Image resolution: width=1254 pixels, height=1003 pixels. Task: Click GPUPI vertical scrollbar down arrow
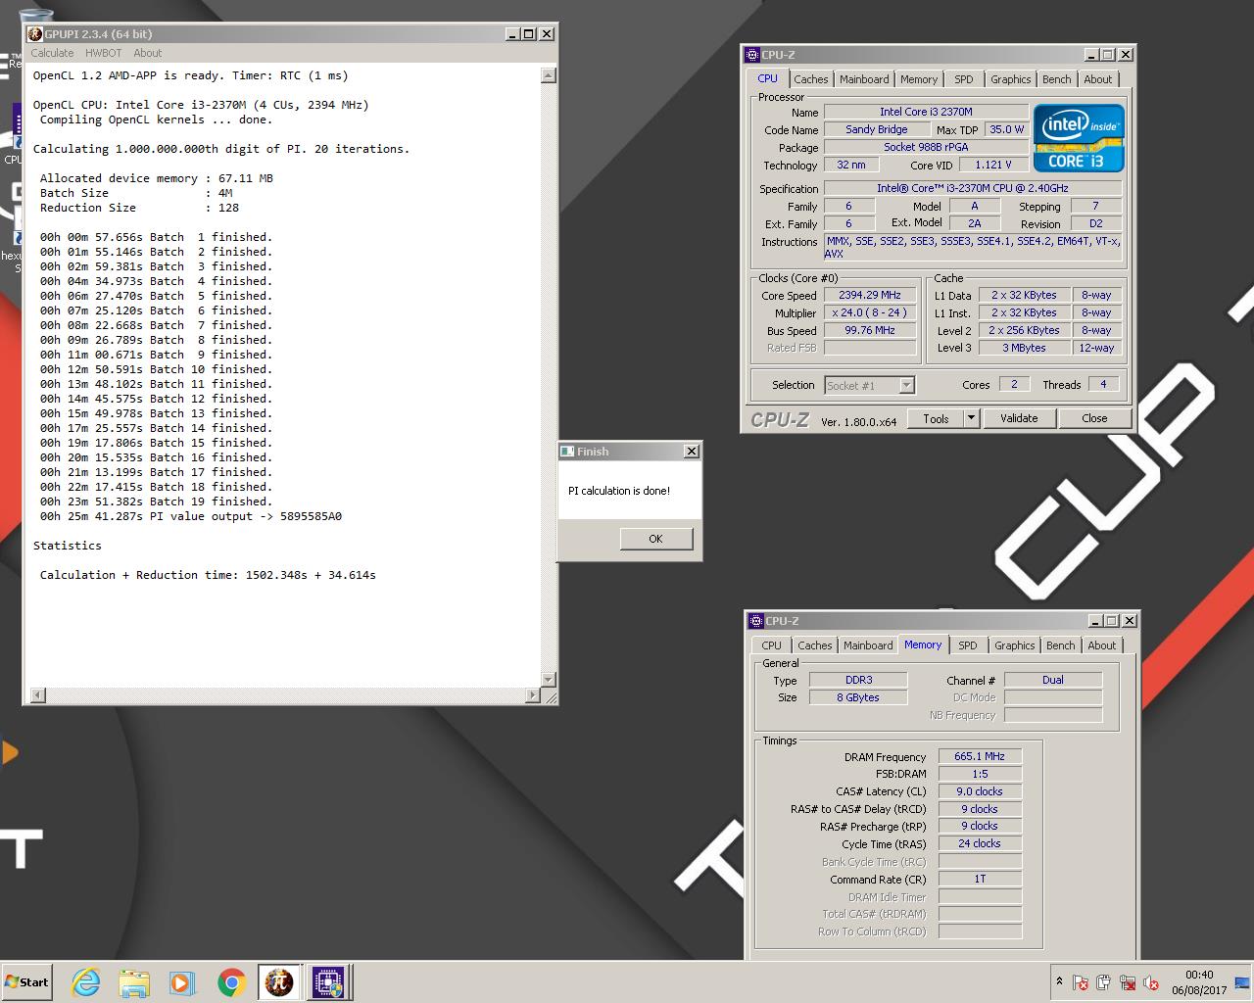pyautogui.click(x=548, y=680)
